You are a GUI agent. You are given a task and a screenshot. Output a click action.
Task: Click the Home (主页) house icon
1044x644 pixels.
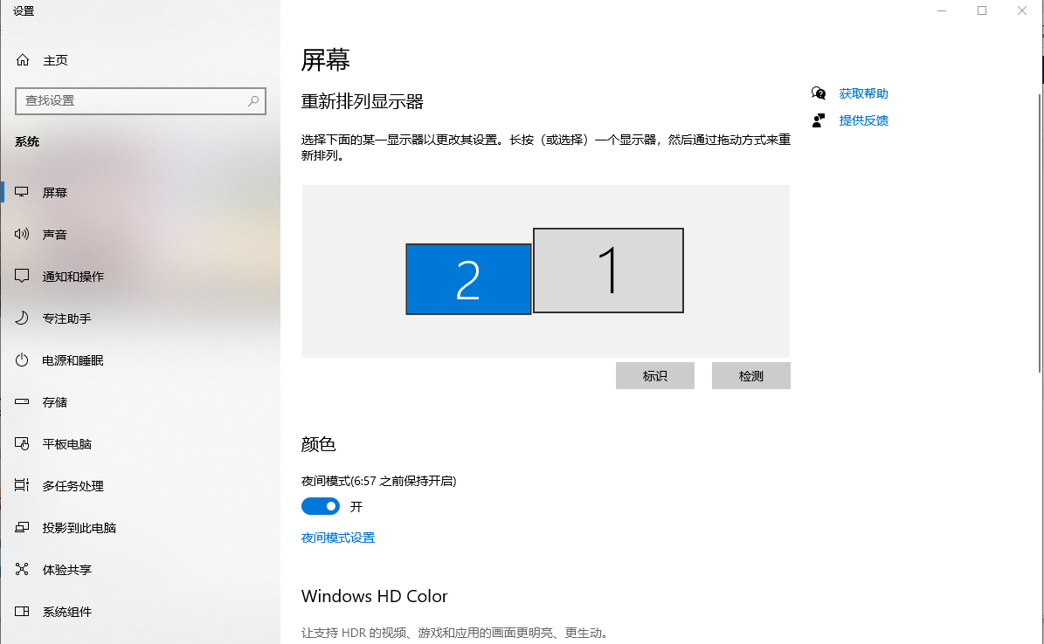(x=23, y=60)
